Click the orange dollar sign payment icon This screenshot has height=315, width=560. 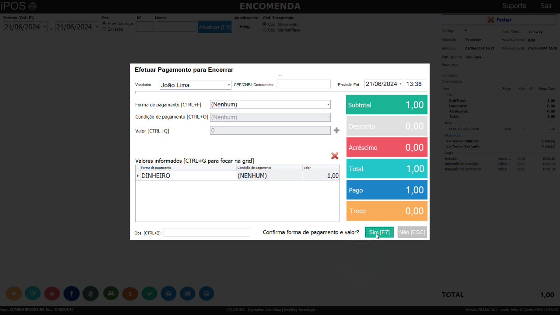(x=130, y=294)
